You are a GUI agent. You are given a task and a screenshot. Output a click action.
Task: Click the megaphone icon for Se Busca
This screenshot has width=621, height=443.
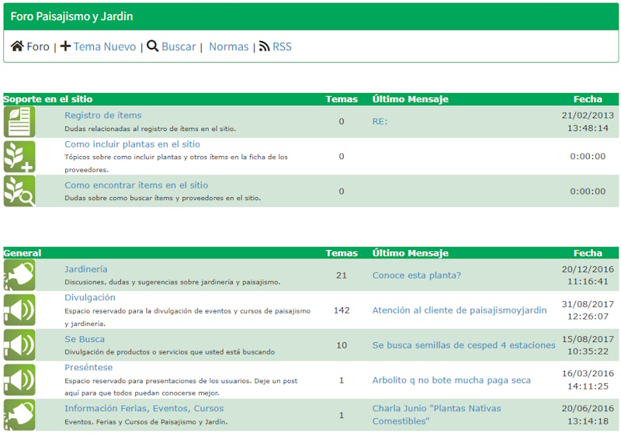point(19,345)
